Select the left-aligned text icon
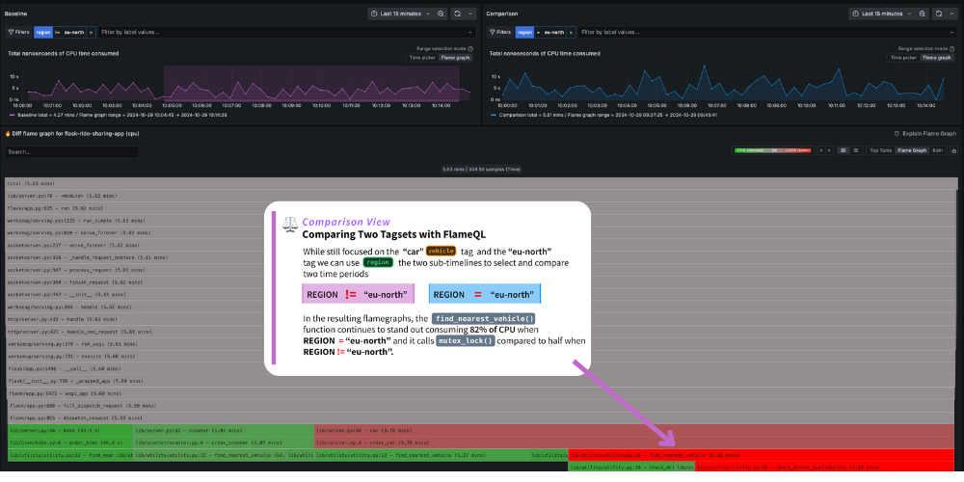 (x=843, y=150)
